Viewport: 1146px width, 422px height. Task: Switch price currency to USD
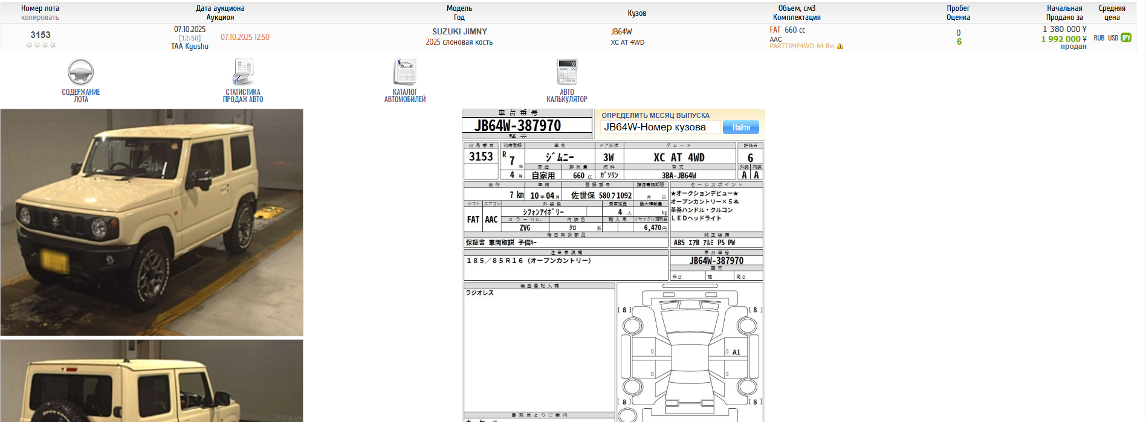pos(1113,38)
